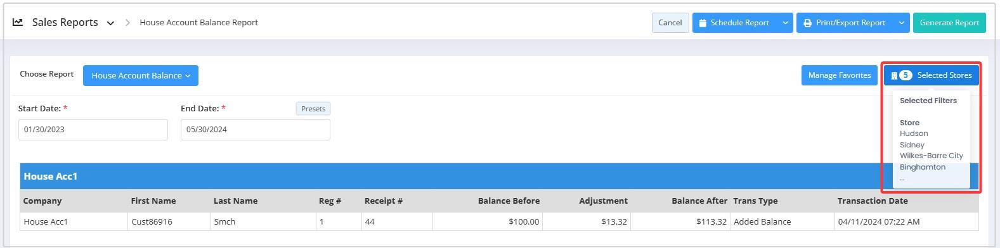Click the Receipt # column header
1000x248 pixels.
[x=384, y=201]
